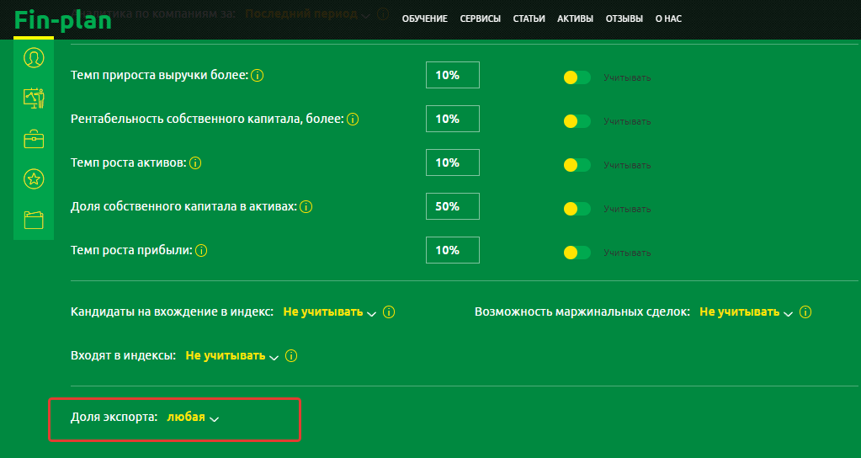Go to the СЕРВИСЫ menu item

pos(480,19)
